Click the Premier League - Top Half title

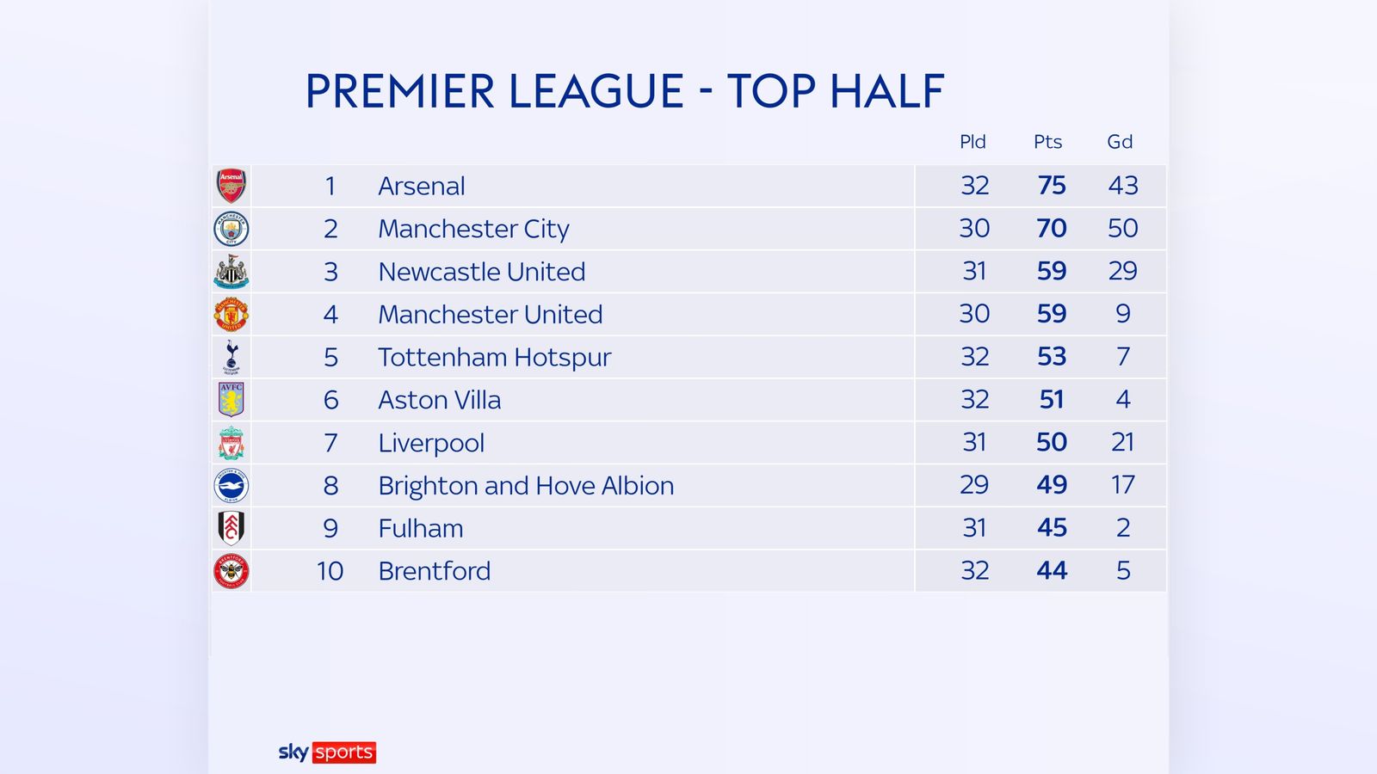pyautogui.click(x=625, y=92)
